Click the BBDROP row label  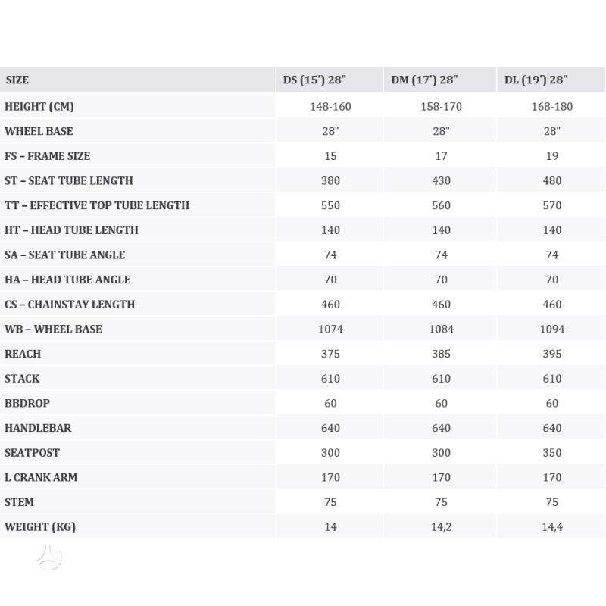[x=27, y=403]
